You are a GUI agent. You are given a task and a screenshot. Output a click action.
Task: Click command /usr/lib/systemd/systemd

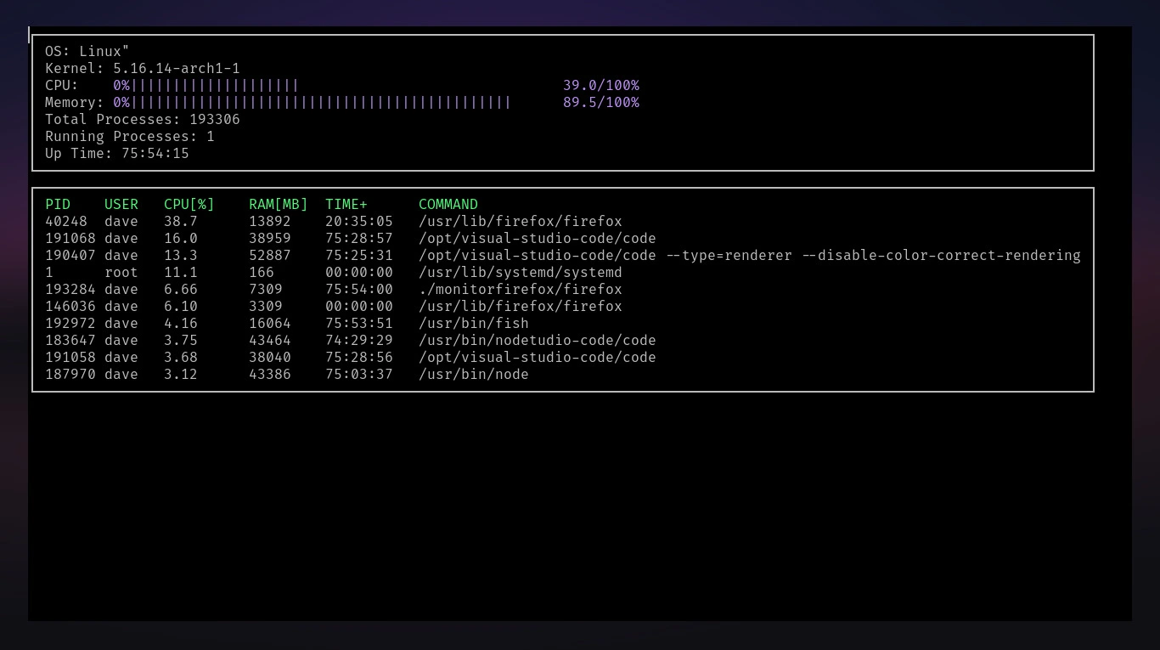pyautogui.click(x=521, y=273)
